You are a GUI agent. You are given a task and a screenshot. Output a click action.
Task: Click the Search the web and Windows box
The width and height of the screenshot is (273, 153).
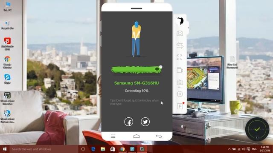coord(44,149)
